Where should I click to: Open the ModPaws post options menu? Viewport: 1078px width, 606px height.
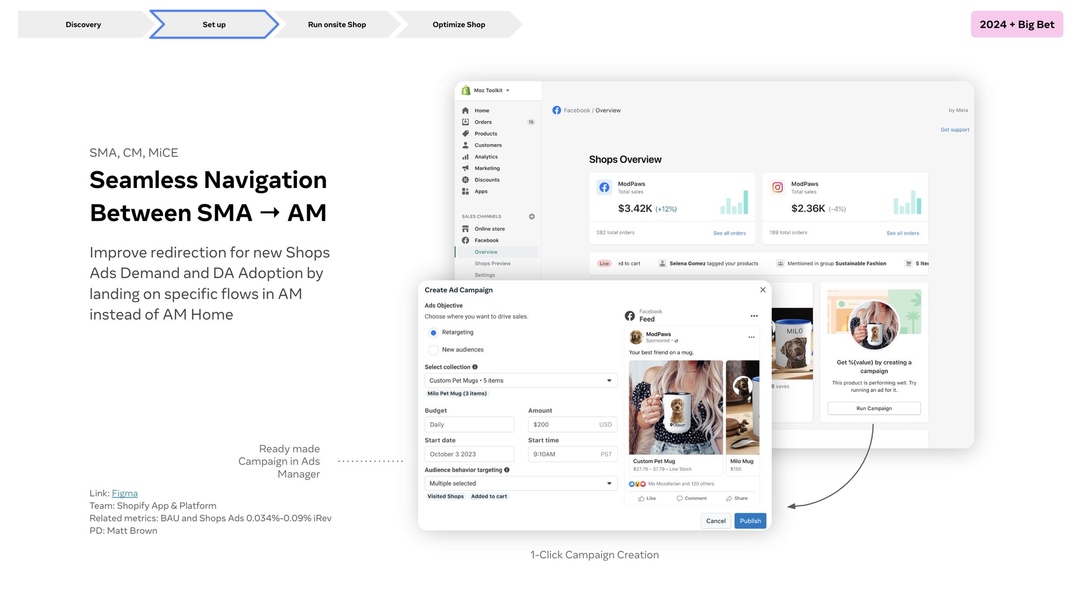pyautogui.click(x=751, y=337)
